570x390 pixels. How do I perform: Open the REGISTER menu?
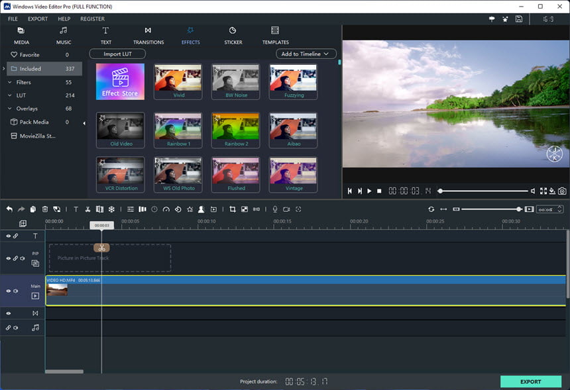pyautogui.click(x=92, y=19)
